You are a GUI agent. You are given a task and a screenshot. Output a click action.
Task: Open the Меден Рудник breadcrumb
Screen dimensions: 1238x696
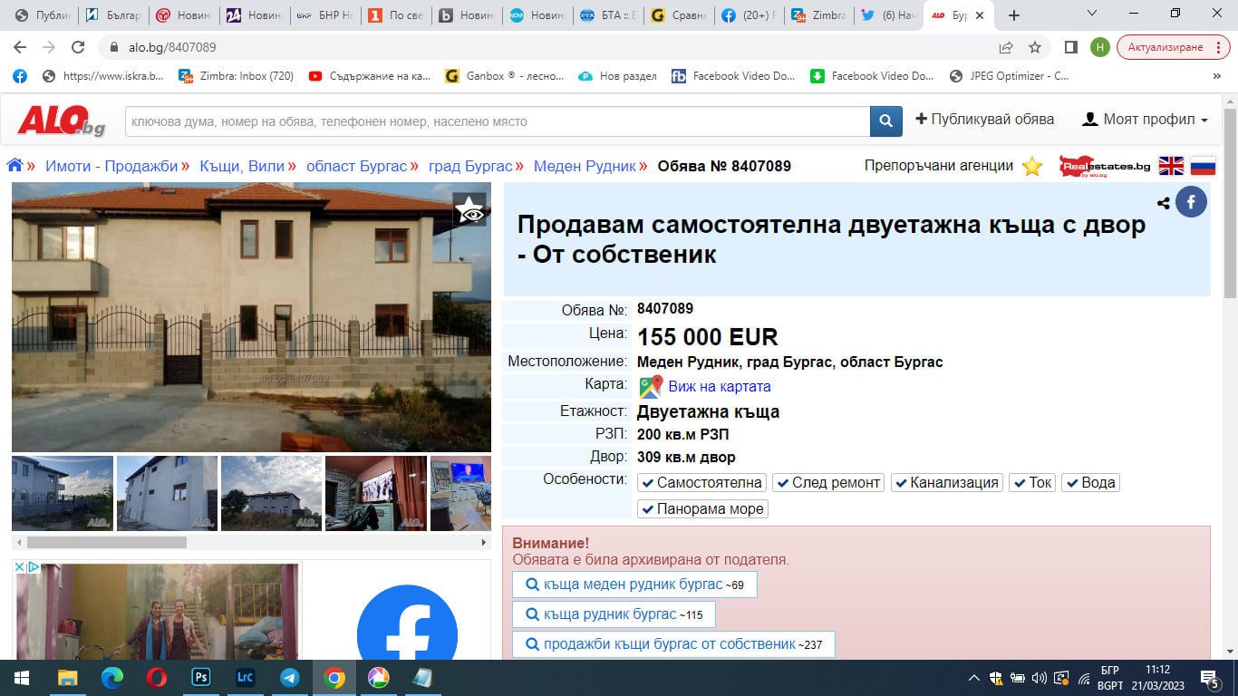(x=585, y=166)
